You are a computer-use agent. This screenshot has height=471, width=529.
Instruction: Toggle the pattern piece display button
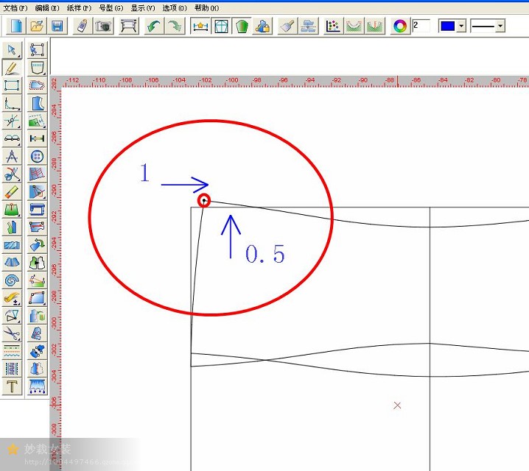[221, 26]
